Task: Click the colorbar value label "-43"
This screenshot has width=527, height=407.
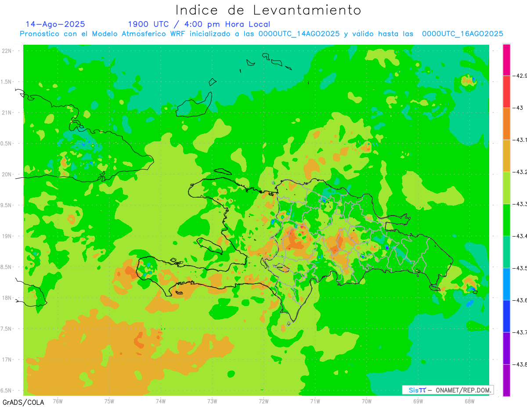Action: 518,108
